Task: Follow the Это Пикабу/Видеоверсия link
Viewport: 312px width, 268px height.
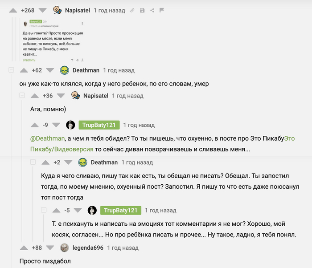Action: click(62, 150)
